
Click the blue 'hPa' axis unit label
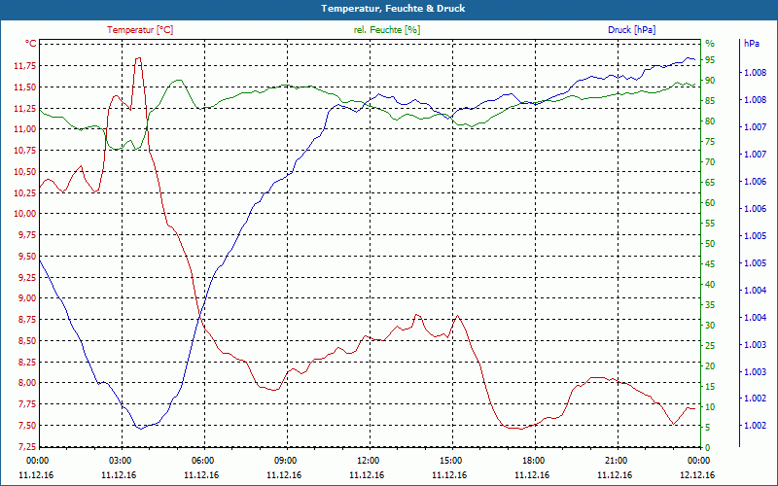coord(752,44)
